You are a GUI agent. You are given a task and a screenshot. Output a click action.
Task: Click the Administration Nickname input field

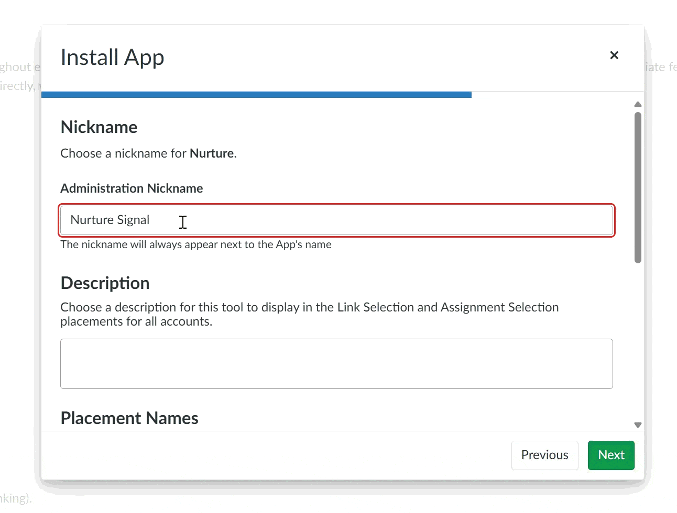[x=336, y=220]
